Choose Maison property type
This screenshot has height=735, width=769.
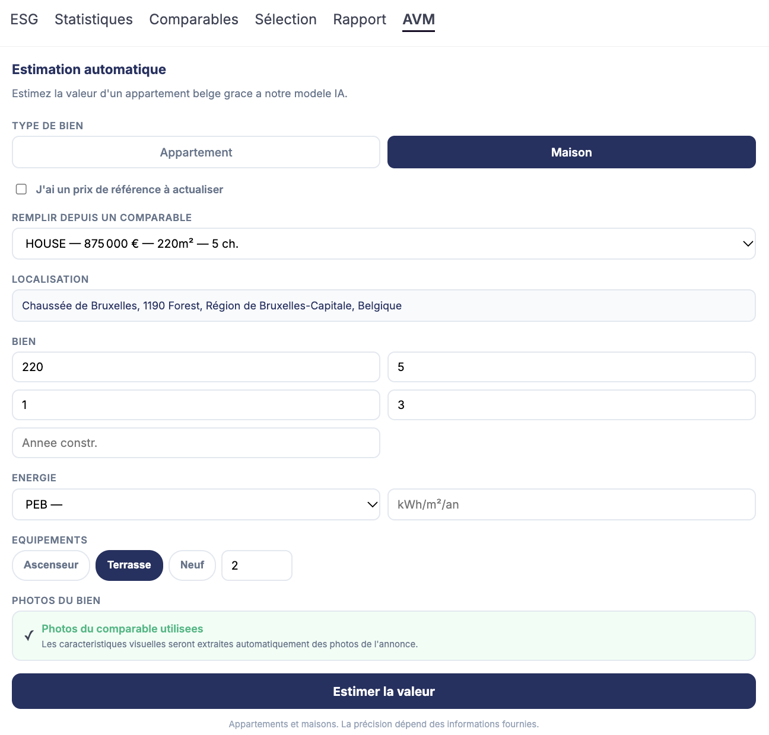pos(571,152)
